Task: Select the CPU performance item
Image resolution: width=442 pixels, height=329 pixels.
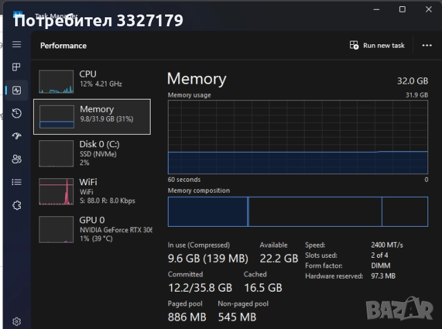Action: coord(92,82)
